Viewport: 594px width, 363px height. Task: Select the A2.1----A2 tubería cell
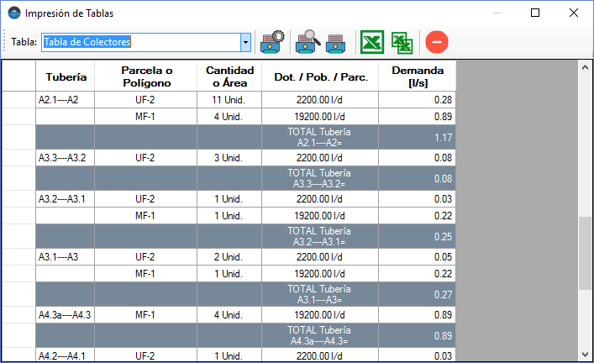tap(65, 100)
